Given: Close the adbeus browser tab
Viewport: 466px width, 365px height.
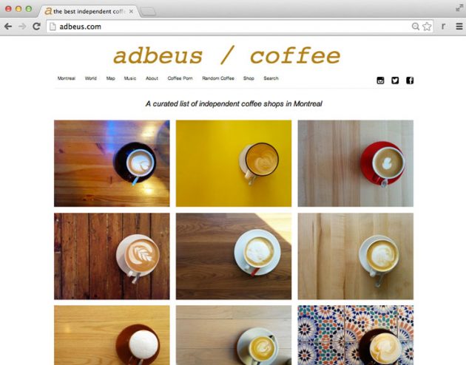Looking at the screenshot, I should 131,11.
